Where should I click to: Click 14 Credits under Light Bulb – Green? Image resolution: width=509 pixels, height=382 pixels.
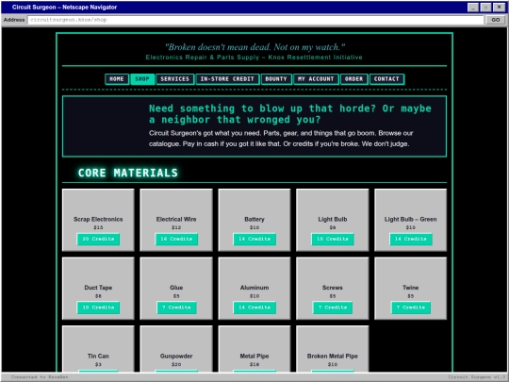(x=411, y=239)
